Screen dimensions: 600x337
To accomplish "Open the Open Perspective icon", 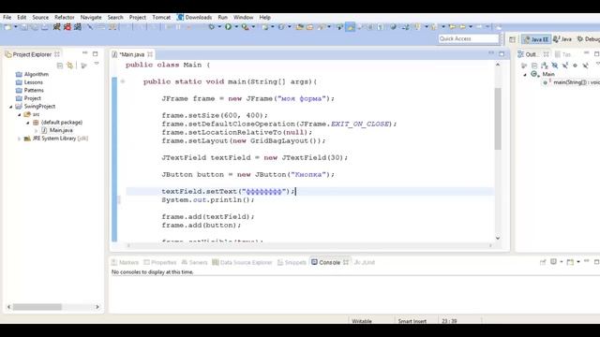I will 512,39.
